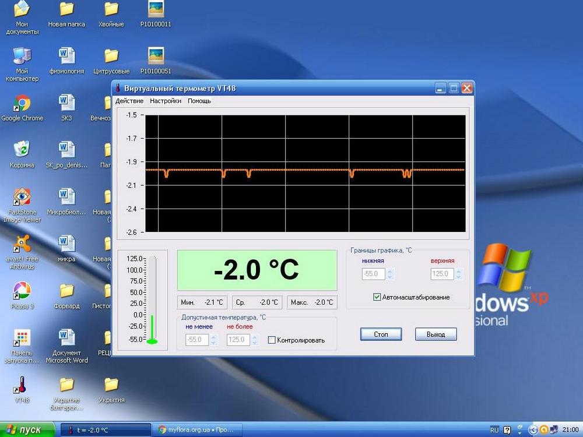
Task: Click the нижняя graph boundary spinner arrows
Action: [x=390, y=273]
